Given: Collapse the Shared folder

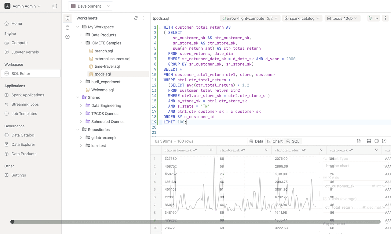Looking at the screenshot, I should point(78,97).
